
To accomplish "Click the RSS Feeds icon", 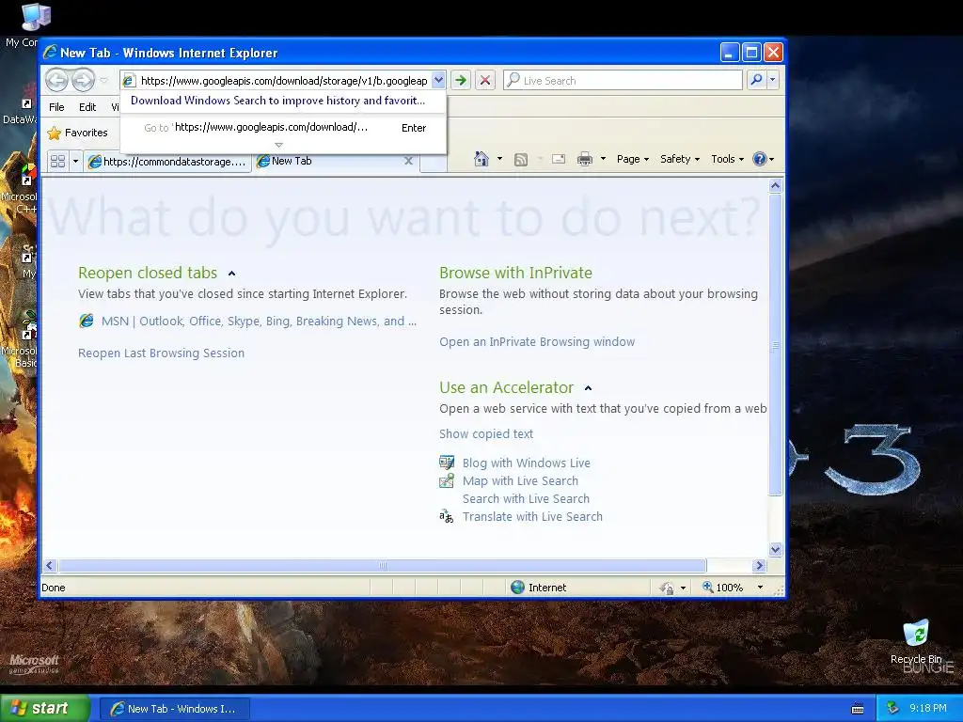I will click(521, 160).
